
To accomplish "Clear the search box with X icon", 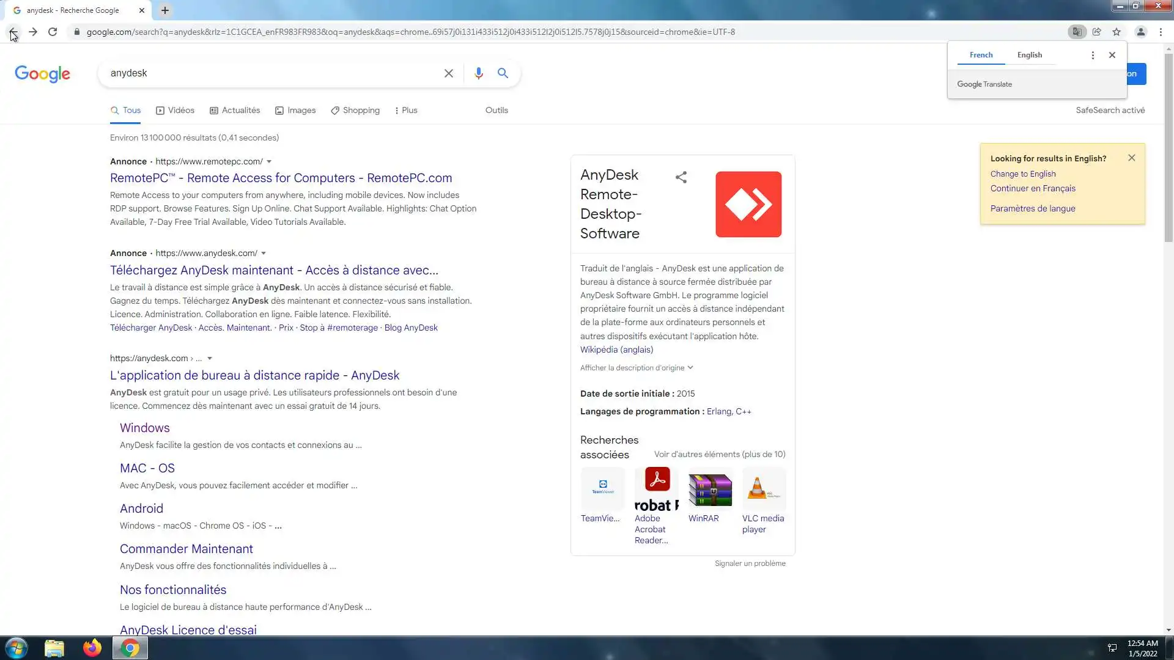I will coord(448,73).
